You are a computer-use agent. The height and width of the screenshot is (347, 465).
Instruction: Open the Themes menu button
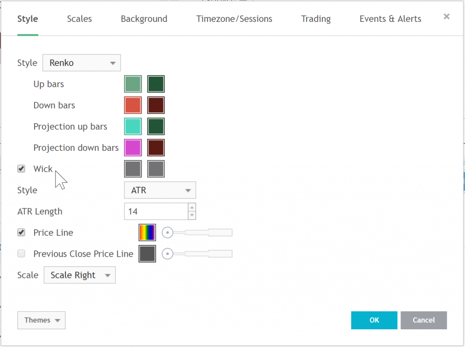pos(41,320)
